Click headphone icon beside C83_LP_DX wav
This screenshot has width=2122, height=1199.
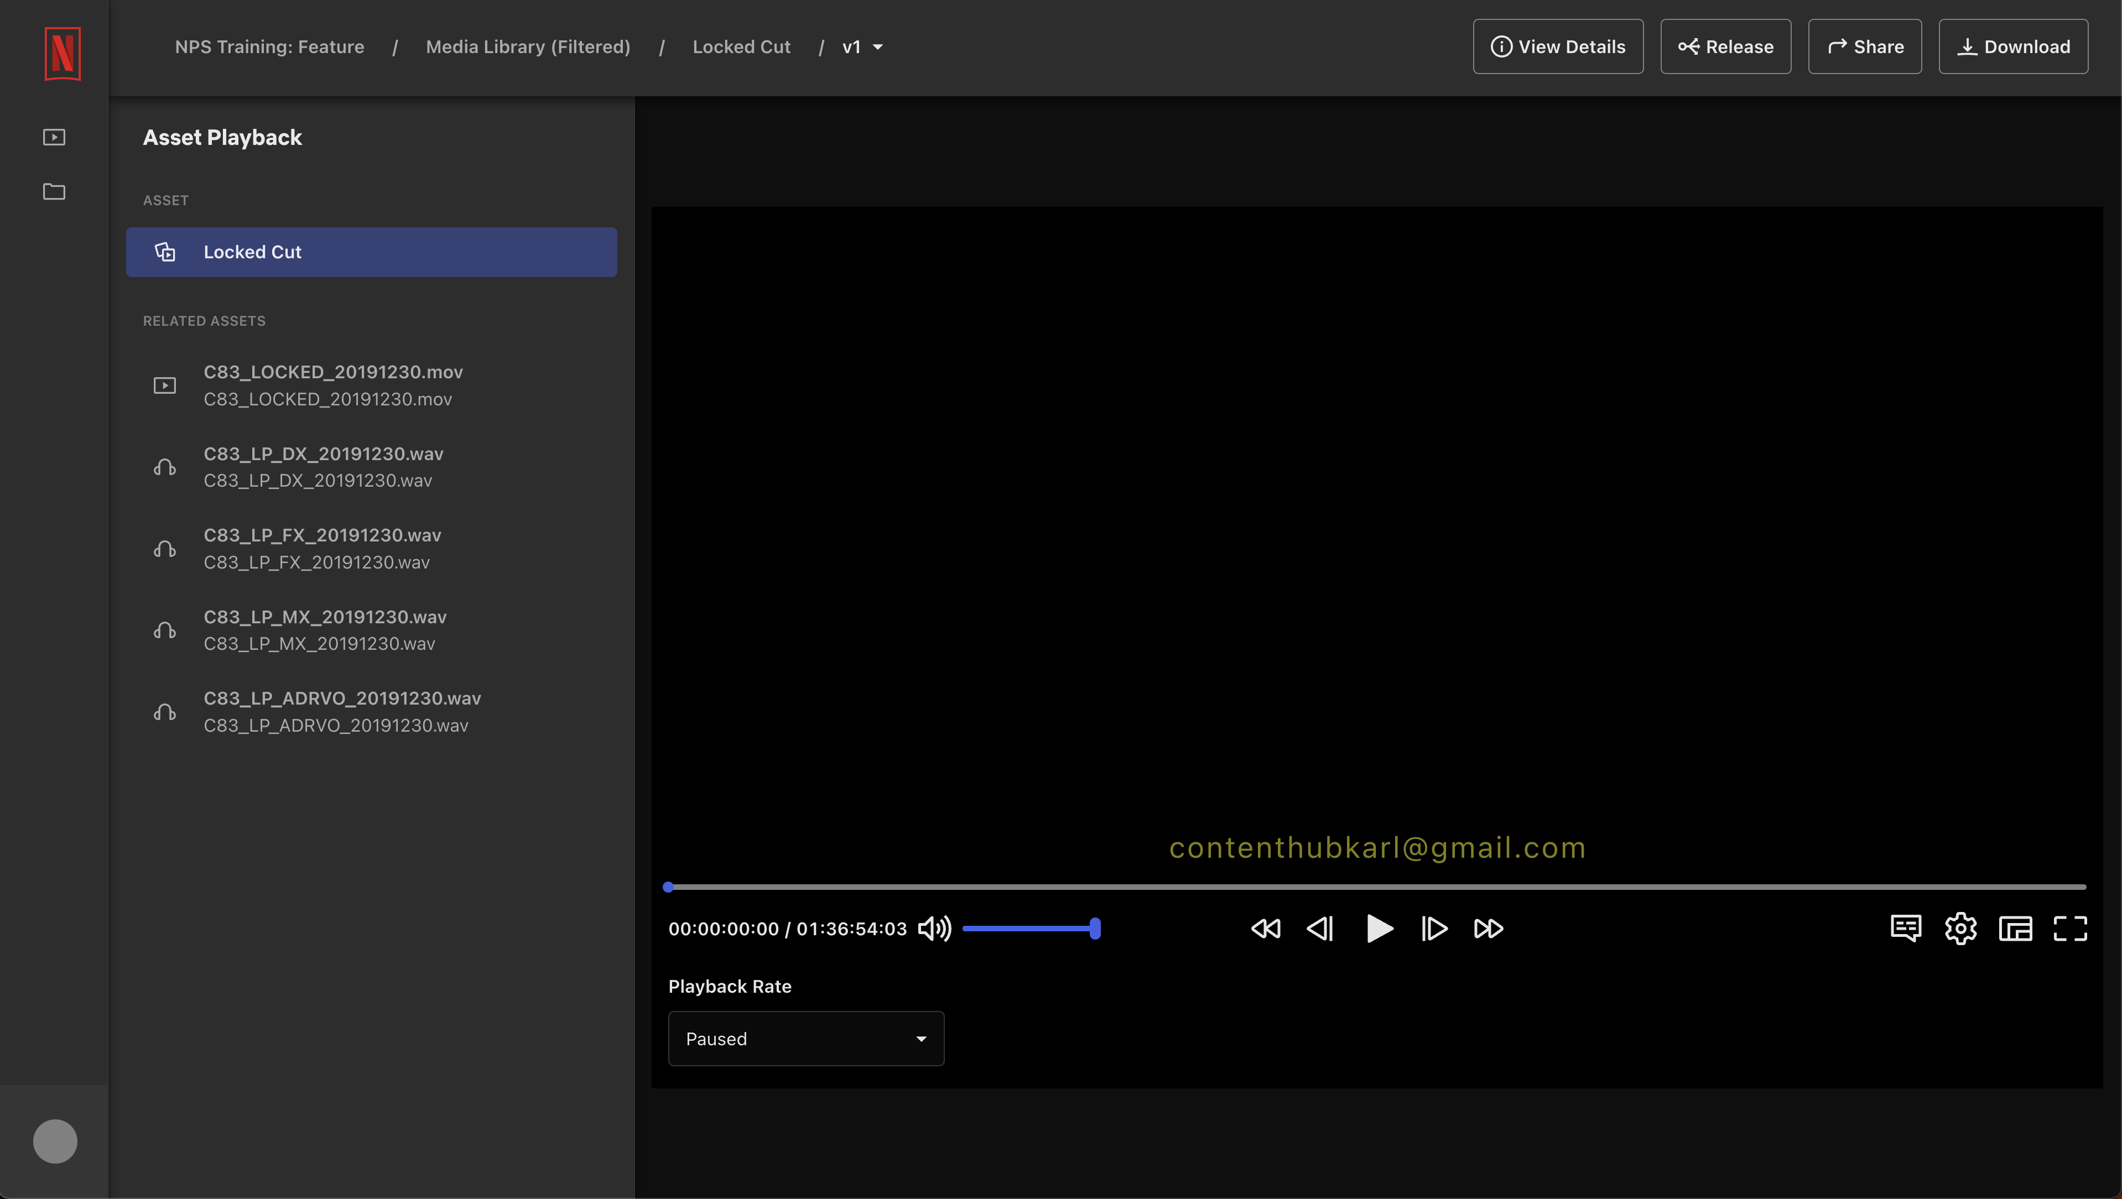[165, 467]
